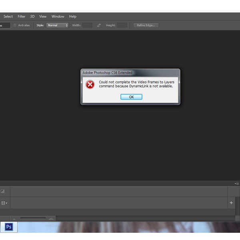Swap the Width and Height values

pyautogui.click(x=99, y=25)
